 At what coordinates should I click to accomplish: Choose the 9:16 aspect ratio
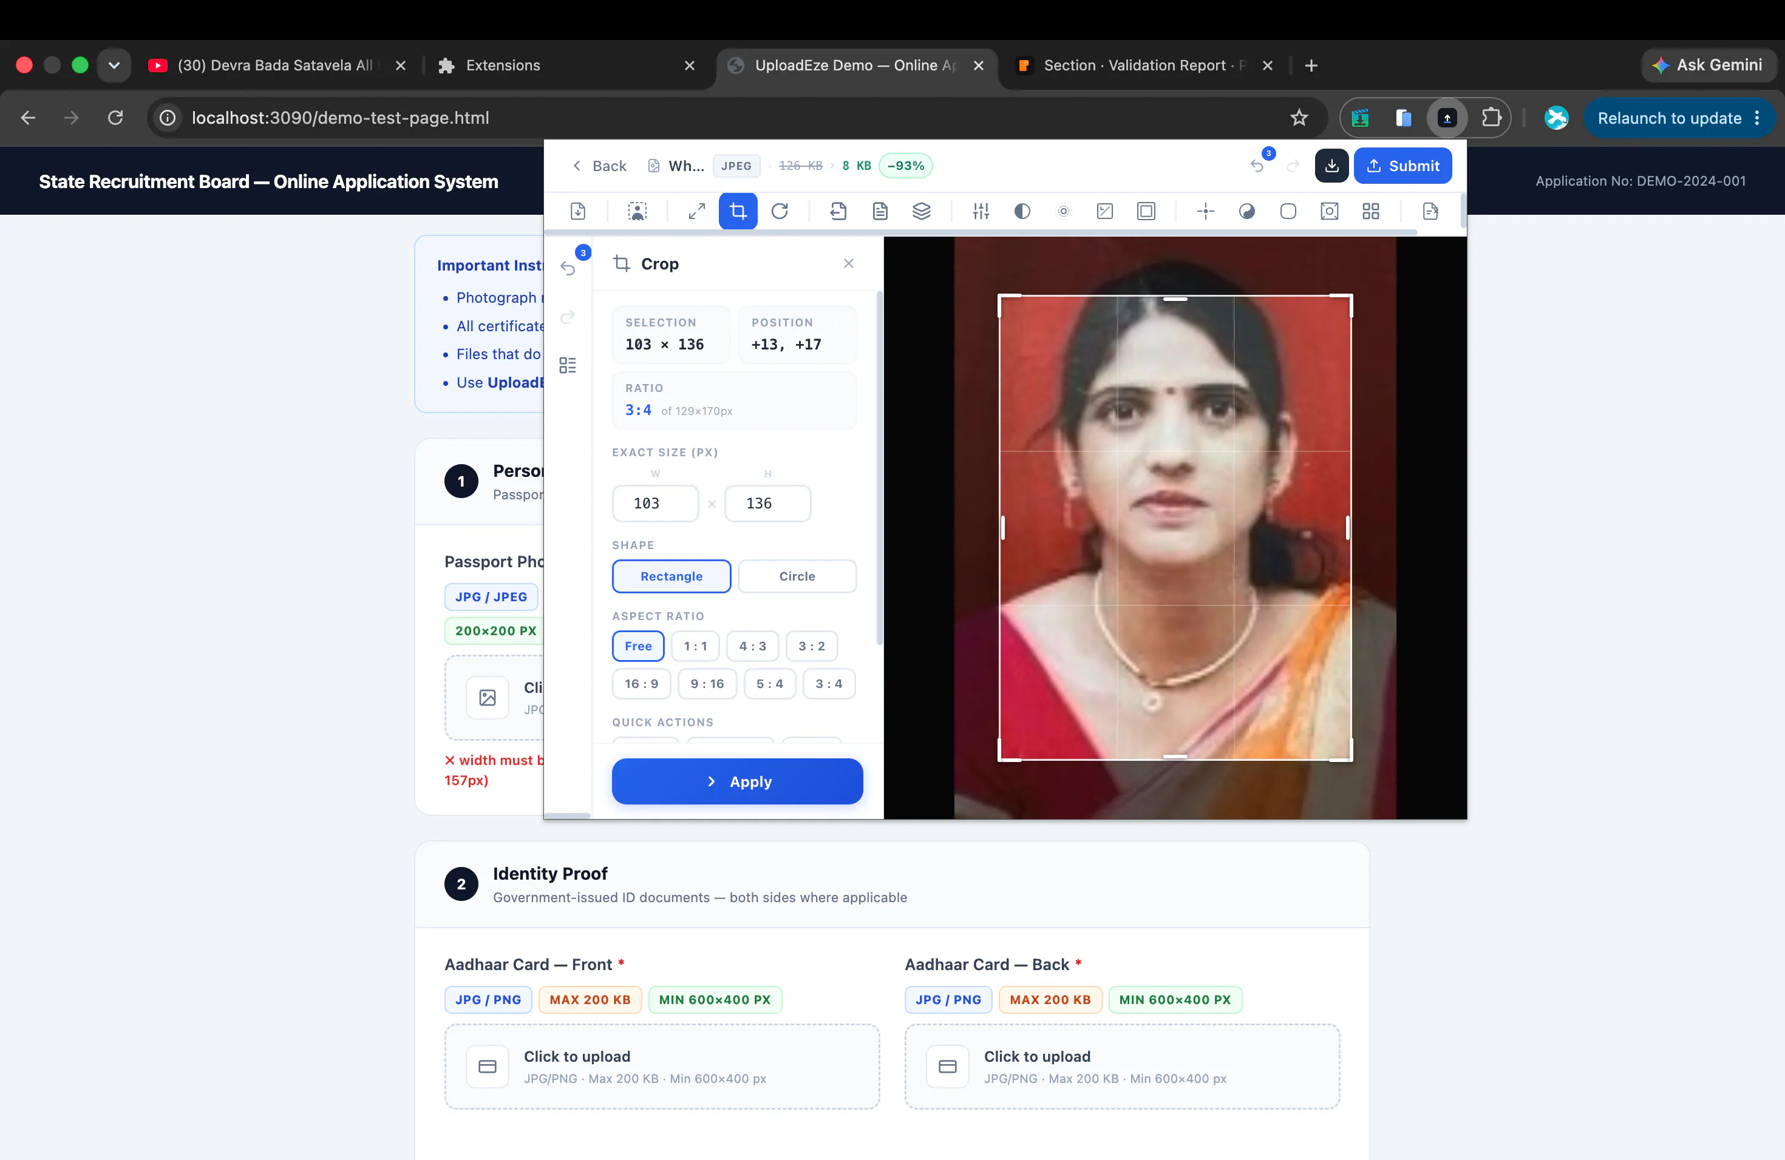pos(707,683)
